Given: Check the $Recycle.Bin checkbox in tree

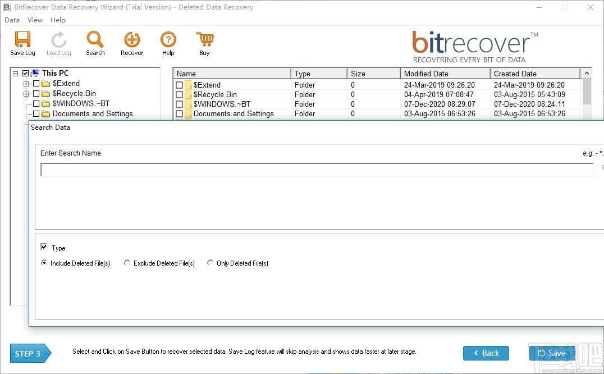Looking at the screenshot, I should tap(36, 94).
